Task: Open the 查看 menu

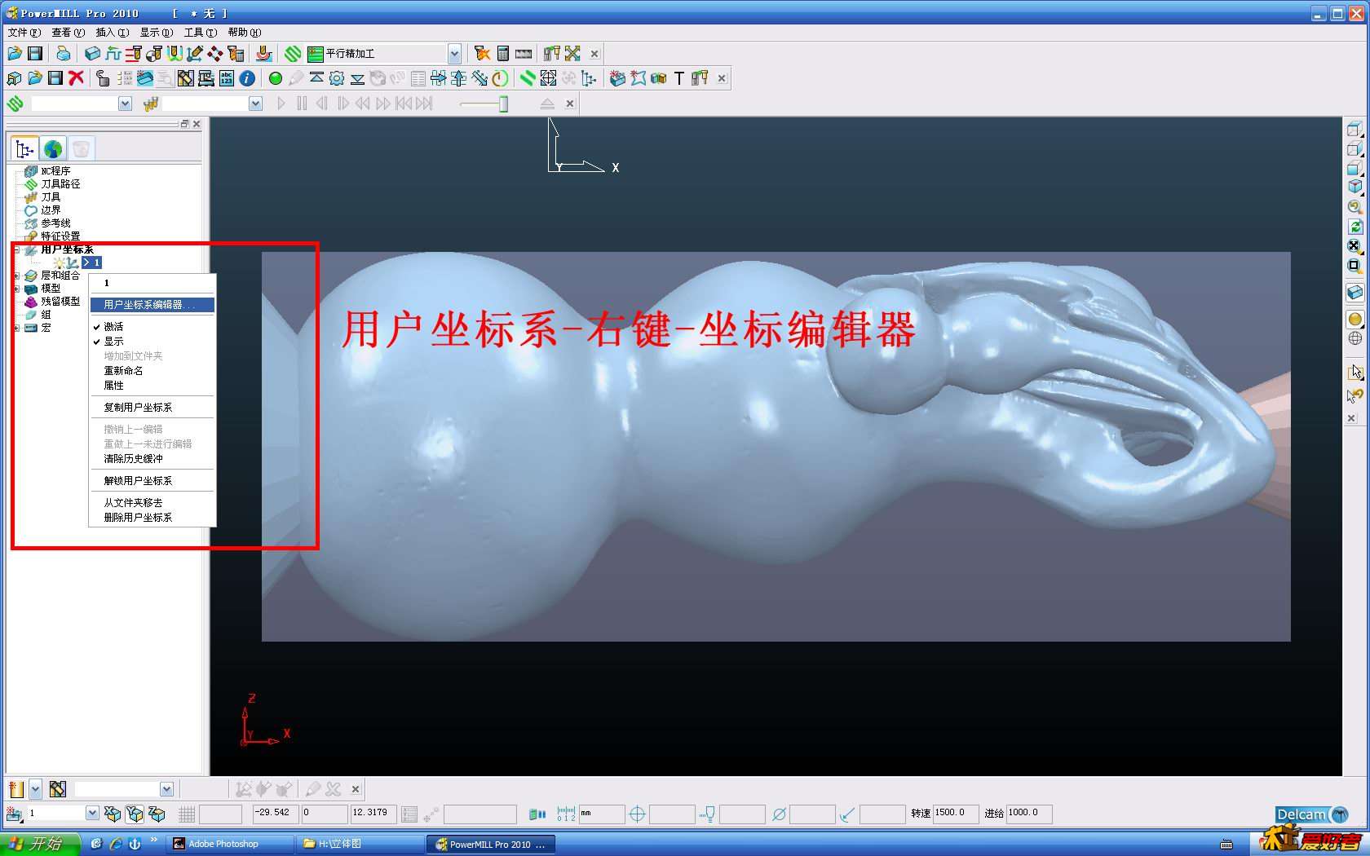Action: click(68, 33)
